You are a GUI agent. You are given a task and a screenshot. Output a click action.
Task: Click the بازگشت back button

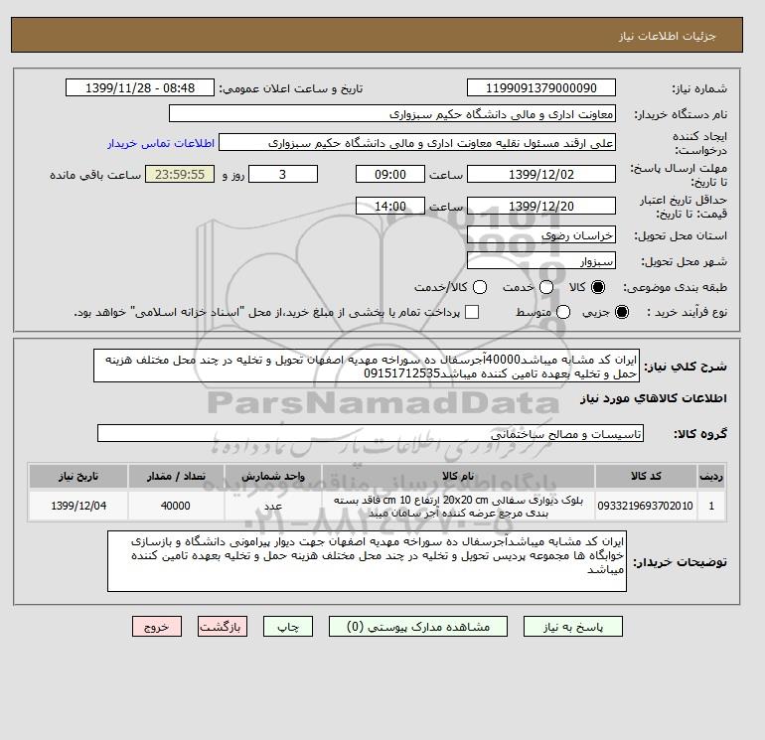pyautogui.click(x=223, y=627)
